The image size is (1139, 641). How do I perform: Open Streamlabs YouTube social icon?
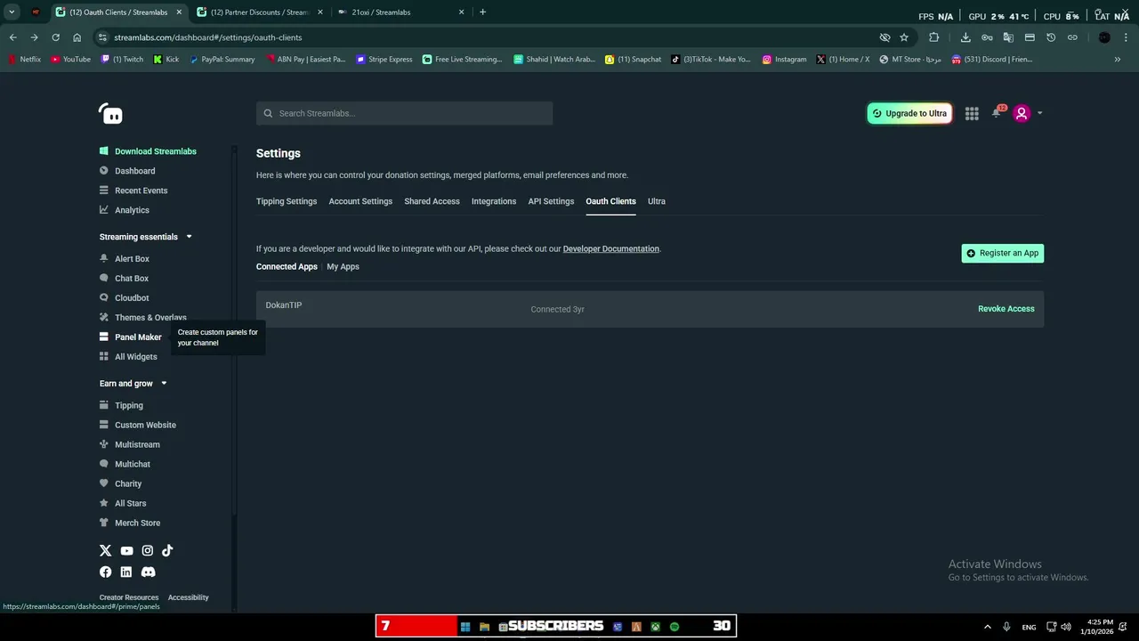point(126,550)
